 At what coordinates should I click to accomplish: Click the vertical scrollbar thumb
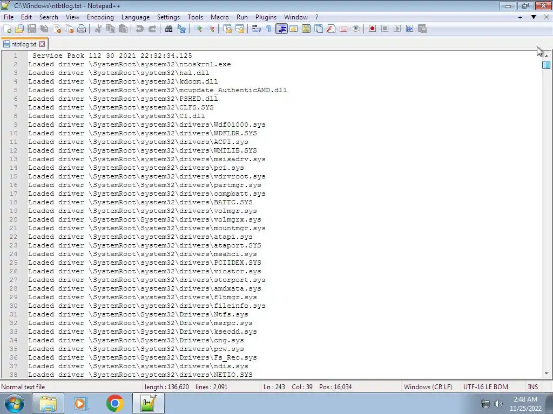547,65
